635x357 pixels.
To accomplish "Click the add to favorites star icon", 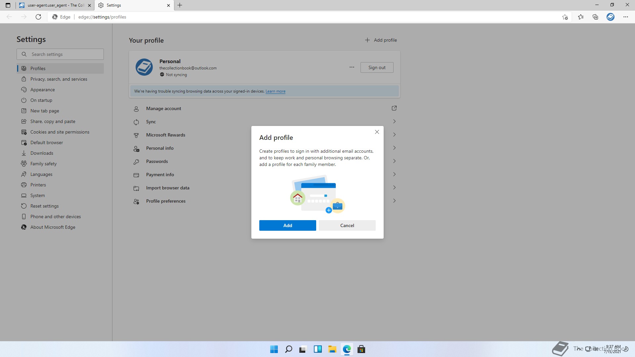I will click(565, 17).
